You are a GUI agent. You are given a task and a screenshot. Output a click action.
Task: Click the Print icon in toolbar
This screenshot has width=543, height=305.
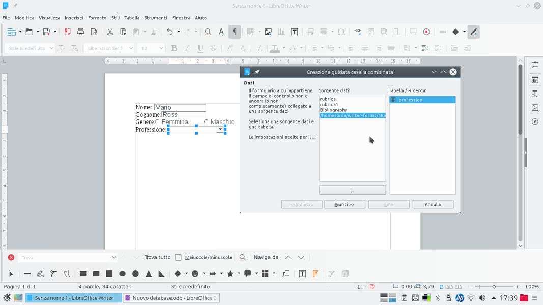[x=80, y=32]
